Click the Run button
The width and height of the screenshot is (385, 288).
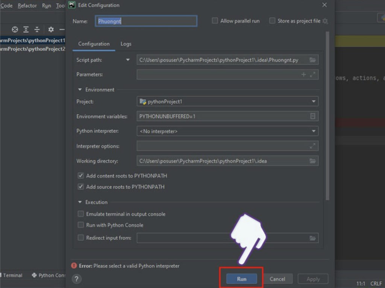[x=242, y=279]
